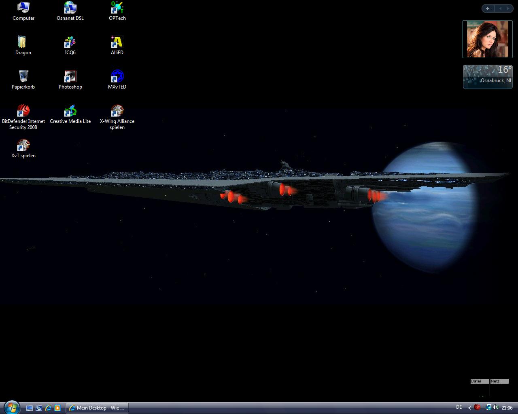
Task: Click the plus button to add gadgets
Action: 488,8
